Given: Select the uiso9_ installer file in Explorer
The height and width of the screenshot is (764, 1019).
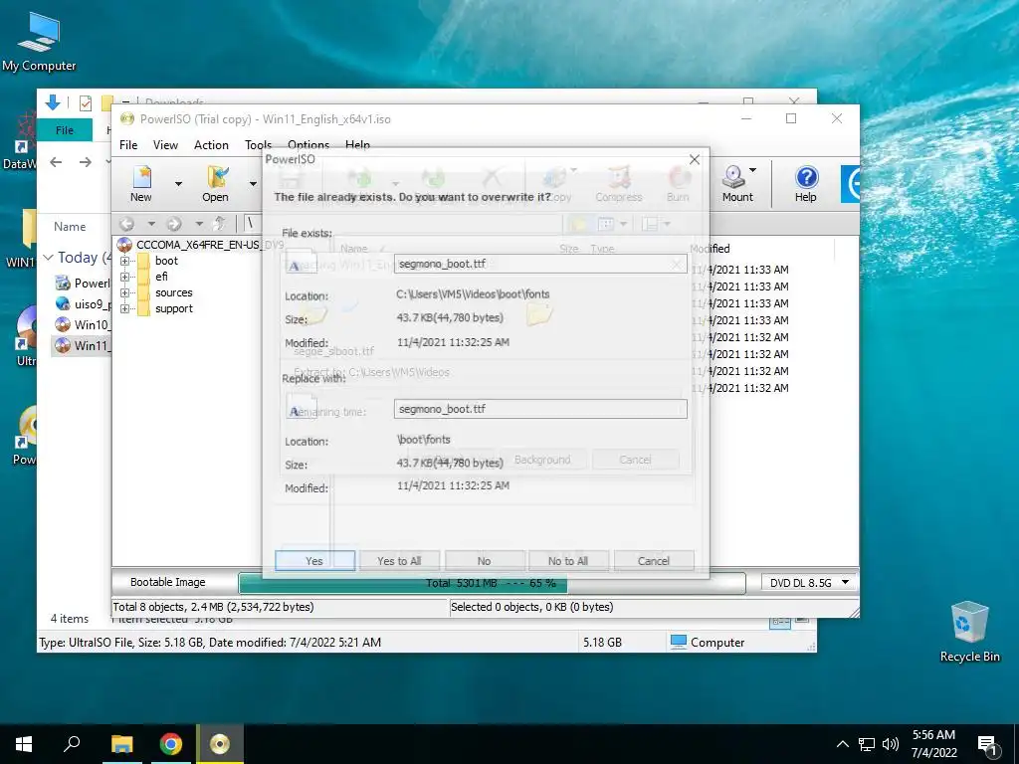Looking at the screenshot, I should [x=83, y=303].
